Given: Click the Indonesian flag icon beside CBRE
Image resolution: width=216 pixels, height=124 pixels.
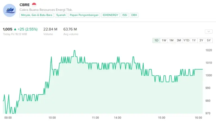Looking at the screenshot, I should [34, 5].
